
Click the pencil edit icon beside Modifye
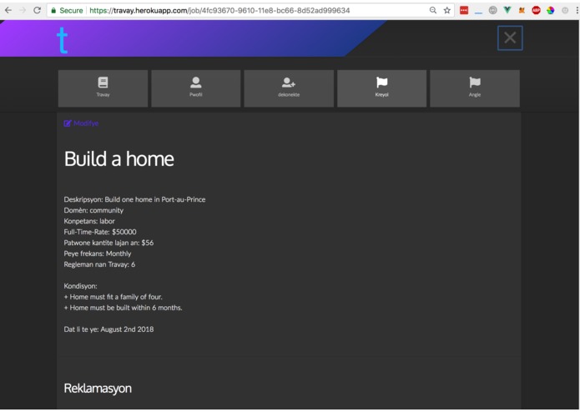(x=68, y=123)
